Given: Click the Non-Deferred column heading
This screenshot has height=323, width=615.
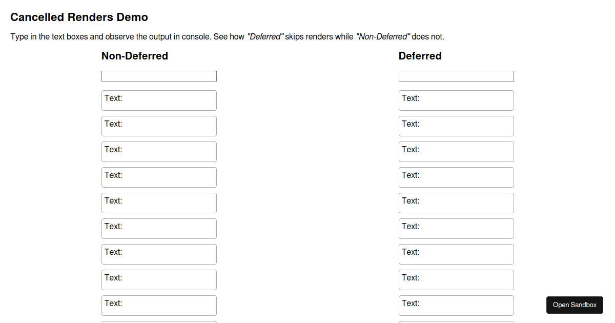Looking at the screenshot, I should (135, 56).
